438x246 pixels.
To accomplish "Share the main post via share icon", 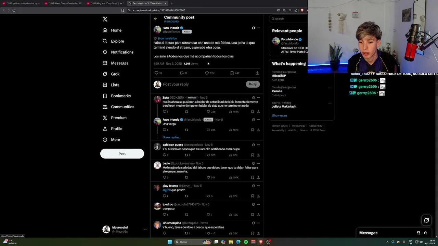I will tap(257, 73).
